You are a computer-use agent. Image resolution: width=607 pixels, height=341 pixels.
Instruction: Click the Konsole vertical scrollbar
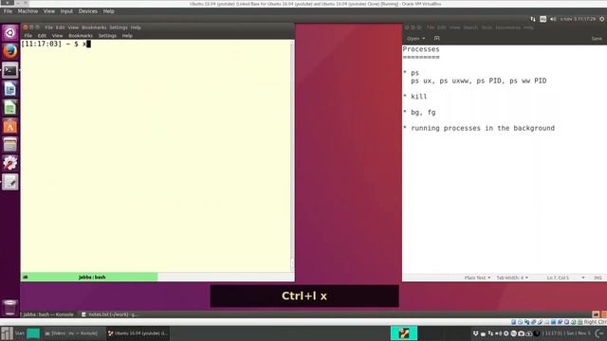292,154
